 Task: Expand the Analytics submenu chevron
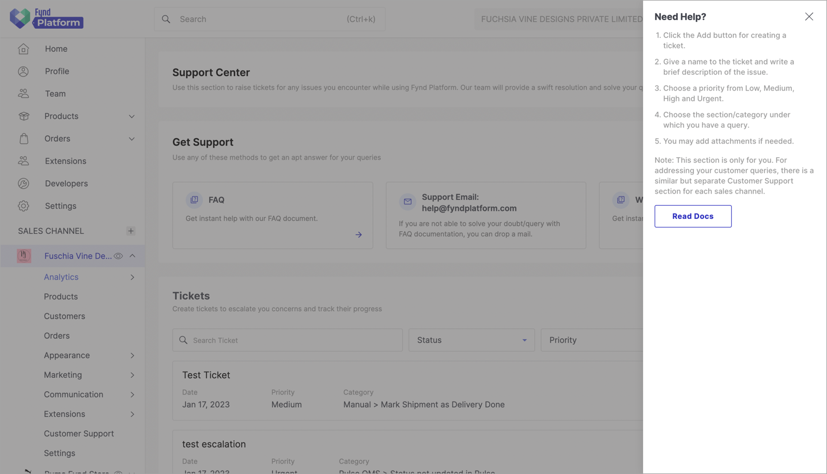pyautogui.click(x=133, y=278)
